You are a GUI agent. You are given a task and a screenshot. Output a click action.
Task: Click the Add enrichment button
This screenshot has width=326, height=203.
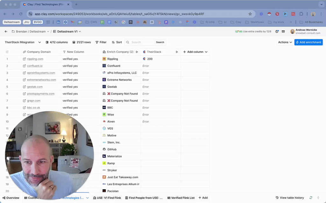[308, 42]
